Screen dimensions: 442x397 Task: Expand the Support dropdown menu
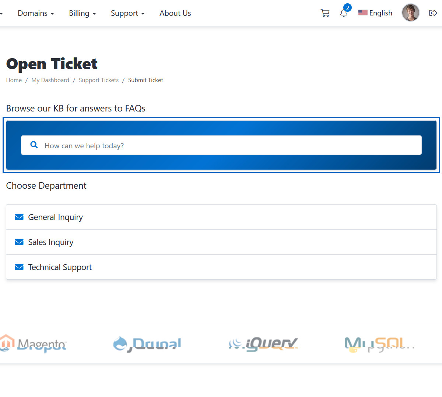coord(127,13)
